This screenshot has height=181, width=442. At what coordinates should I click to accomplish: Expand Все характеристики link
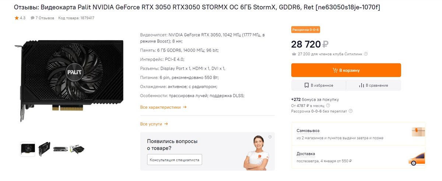163,107
